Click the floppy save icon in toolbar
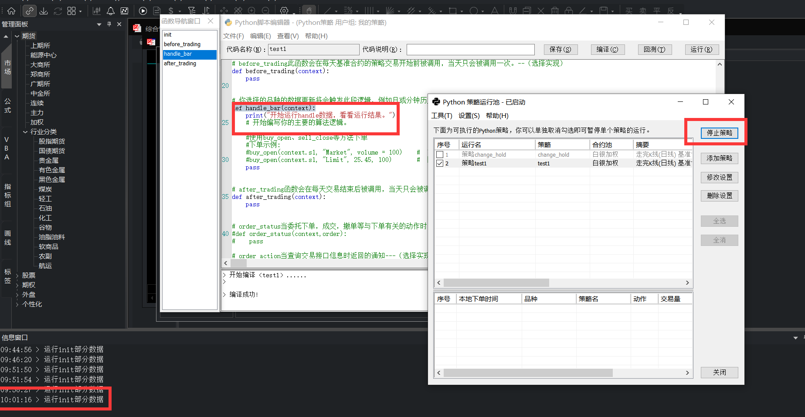This screenshot has height=417, width=805. pos(604,11)
